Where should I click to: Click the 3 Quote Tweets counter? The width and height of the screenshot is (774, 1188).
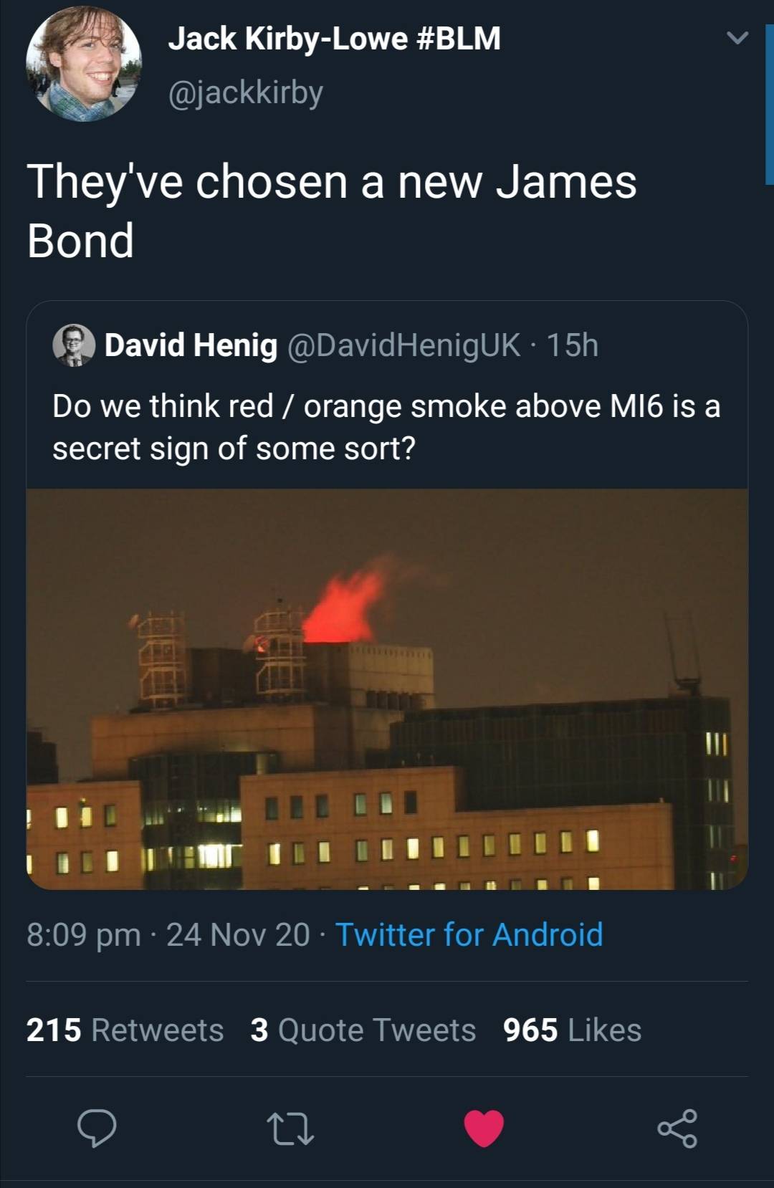coord(362,1030)
